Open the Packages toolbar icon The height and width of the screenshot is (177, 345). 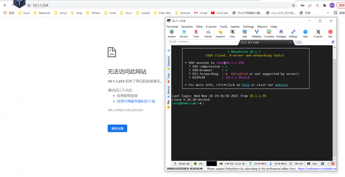point(281,34)
